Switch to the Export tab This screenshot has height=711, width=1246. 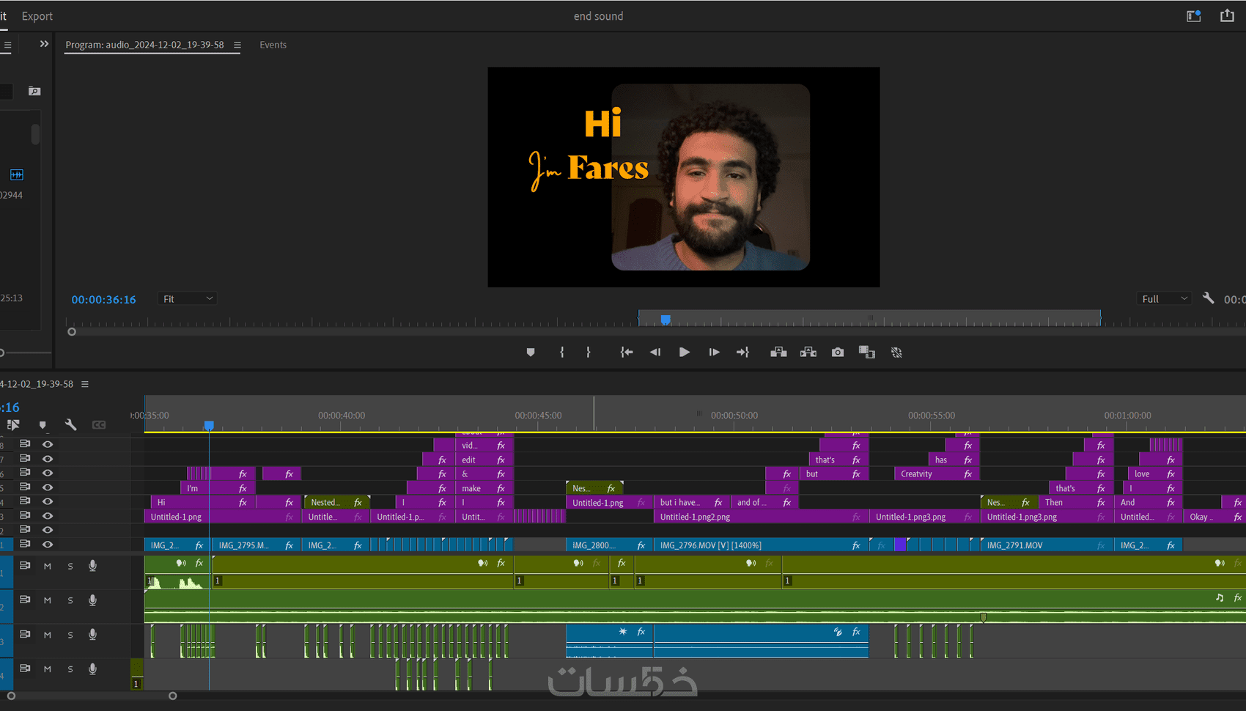pyautogui.click(x=37, y=16)
